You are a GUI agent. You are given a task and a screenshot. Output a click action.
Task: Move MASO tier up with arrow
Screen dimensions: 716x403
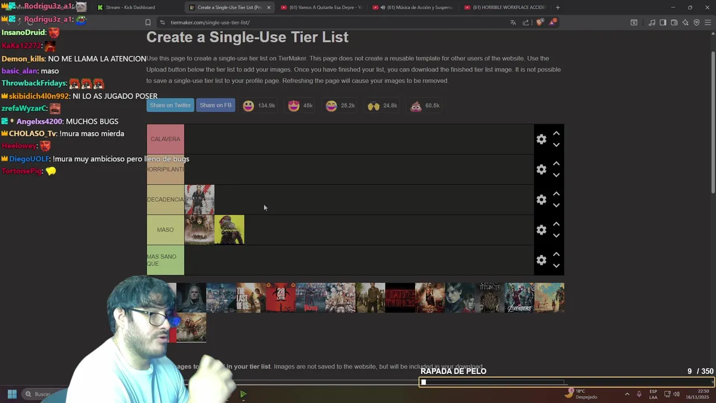556,224
